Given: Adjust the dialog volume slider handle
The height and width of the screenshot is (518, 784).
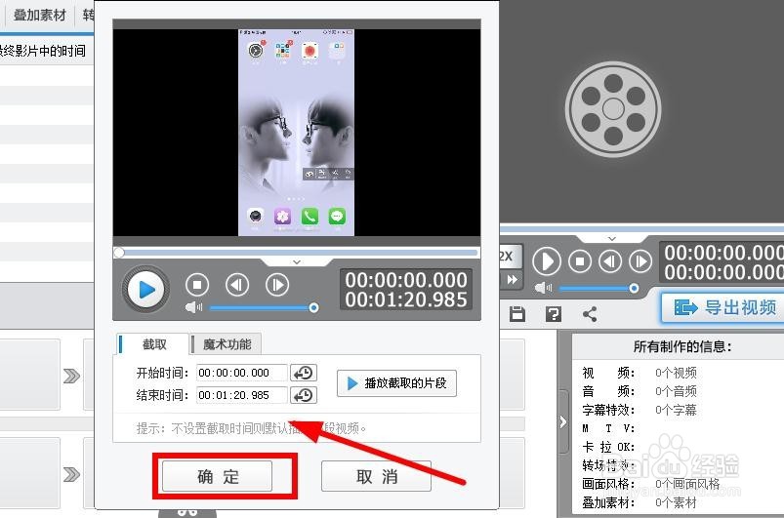Looking at the screenshot, I should pos(313,307).
